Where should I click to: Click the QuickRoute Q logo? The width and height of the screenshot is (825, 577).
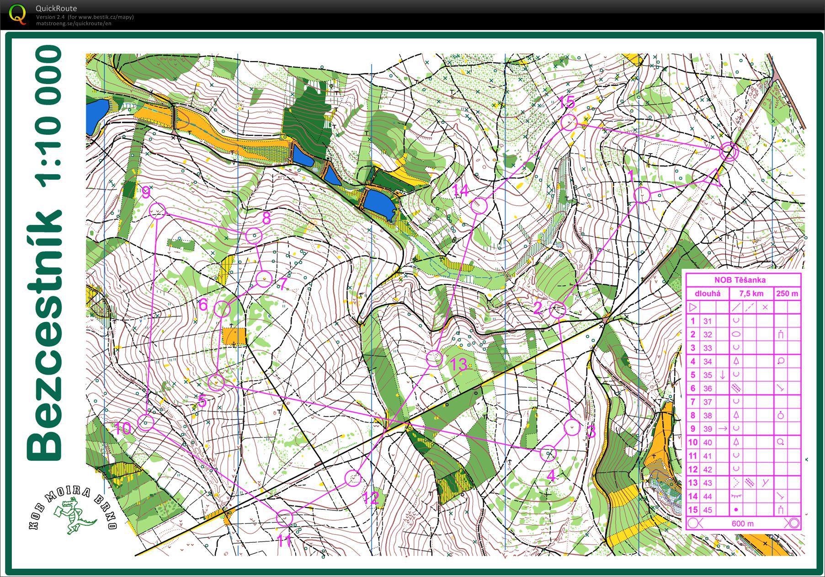tap(18, 14)
